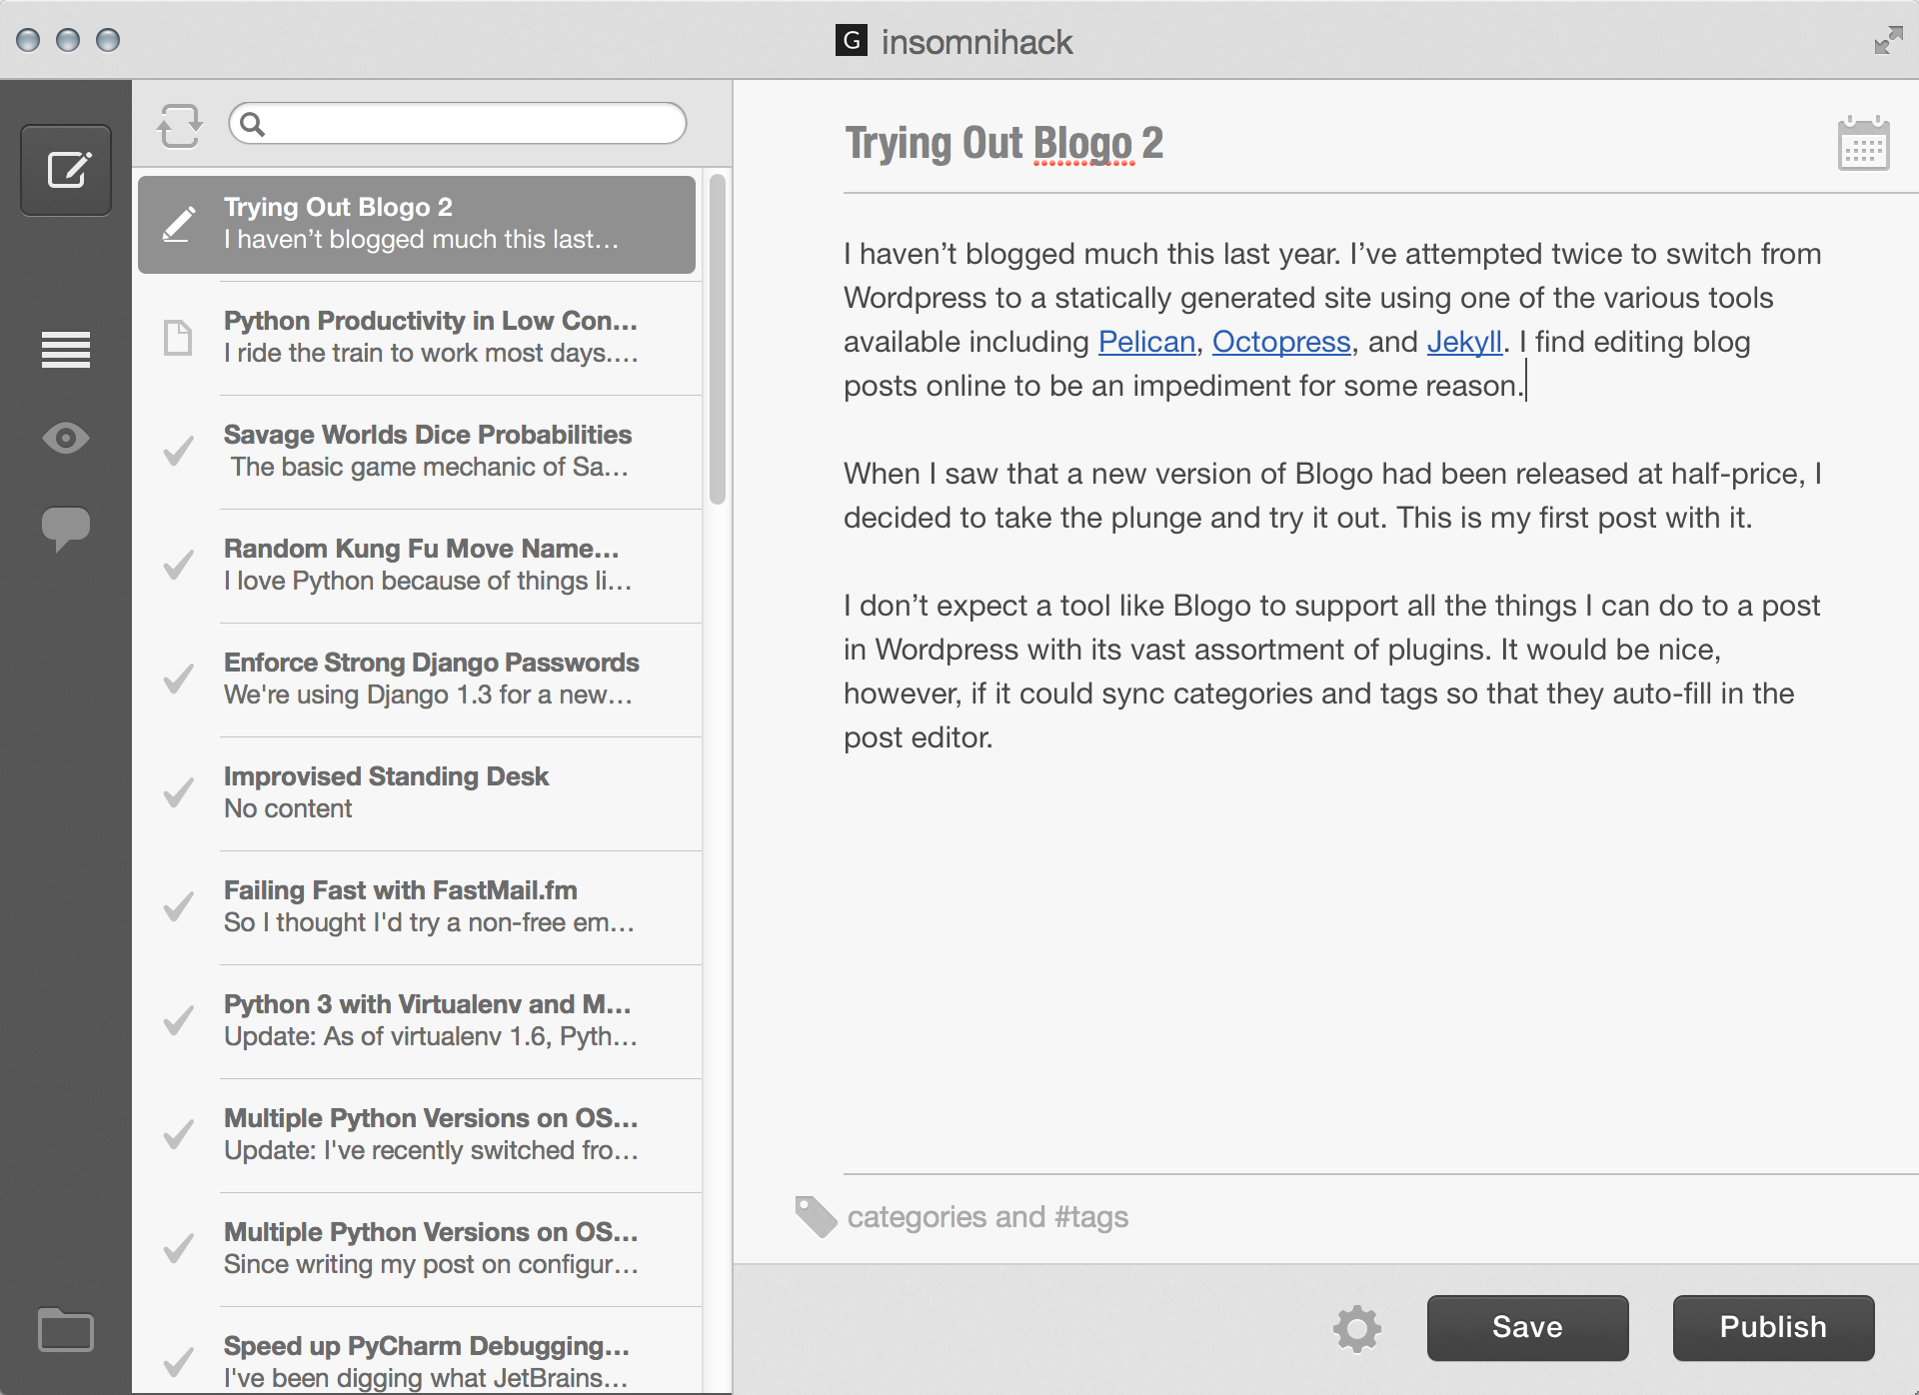1919x1395 pixels.
Task: Click pencil icon on Trying Out Blogo draft
Action: click(179, 224)
